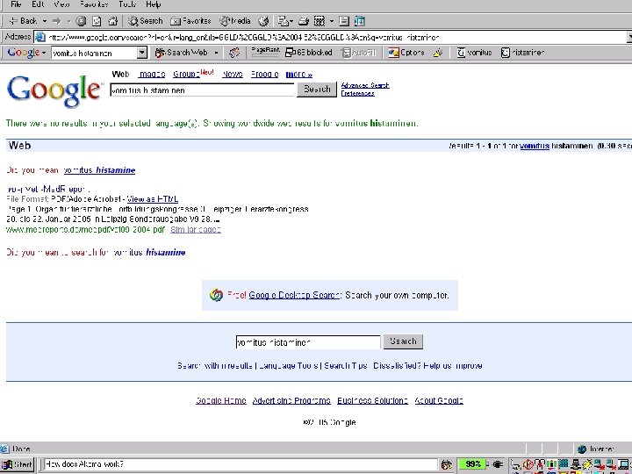This screenshot has width=632, height=474.
Task: Click the Google Desktop Search link
Action: point(295,295)
